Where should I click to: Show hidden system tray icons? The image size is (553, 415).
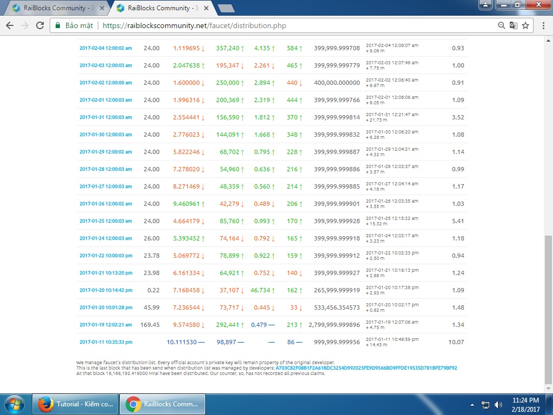[x=473, y=404]
